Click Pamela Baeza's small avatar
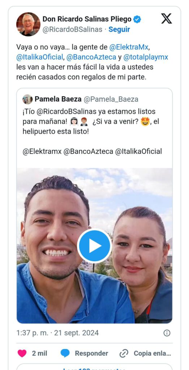The image size is (189, 370). (27, 99)
